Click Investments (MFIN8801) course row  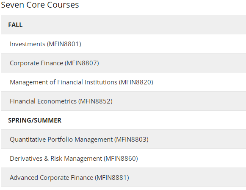[x=124, y=44]
